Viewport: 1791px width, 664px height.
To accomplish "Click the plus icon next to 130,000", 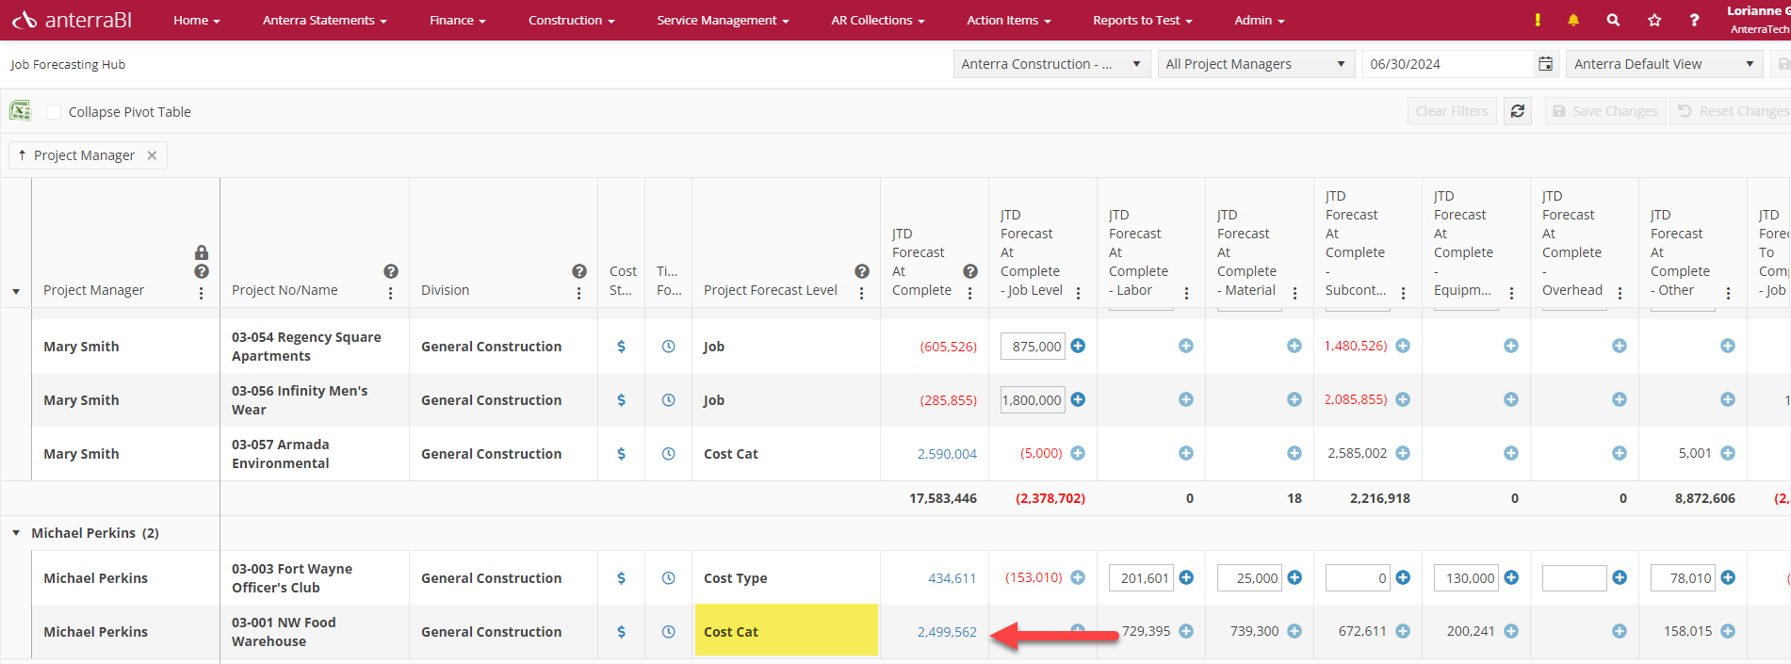I will pos(1511,577).
